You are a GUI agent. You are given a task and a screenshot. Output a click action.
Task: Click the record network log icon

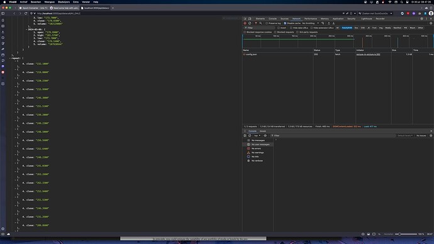pos(245,23)
